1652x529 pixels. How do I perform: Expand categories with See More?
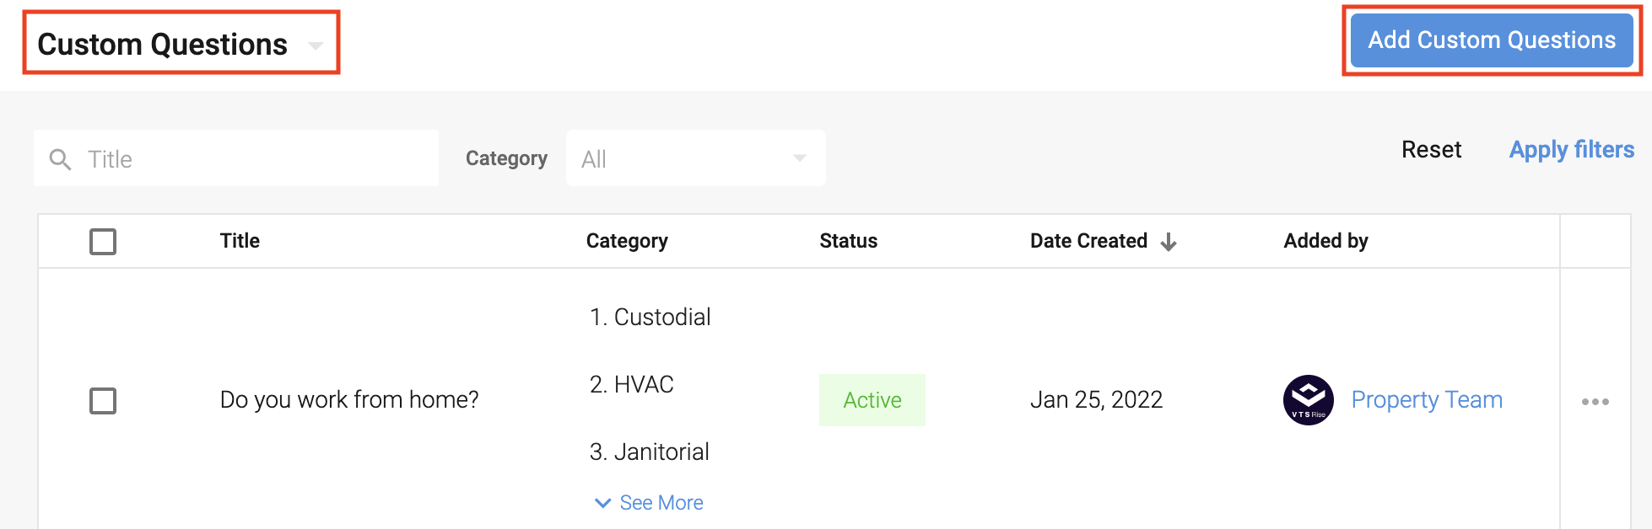point(661,503)
